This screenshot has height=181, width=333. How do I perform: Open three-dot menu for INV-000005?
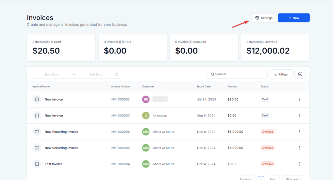[x=300, y=148]
